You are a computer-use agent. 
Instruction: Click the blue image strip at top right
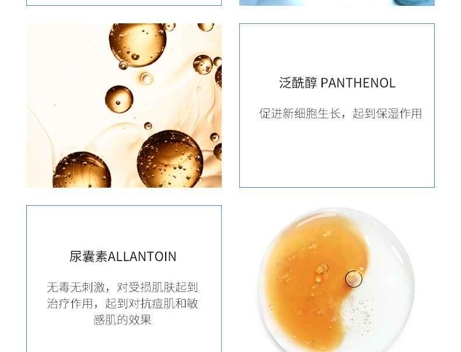337,3
